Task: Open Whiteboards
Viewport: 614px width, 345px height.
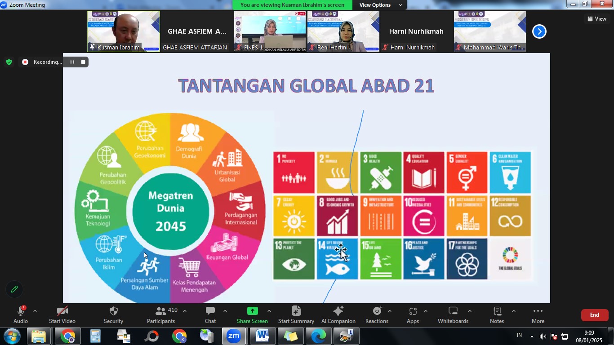Action: tap(453, 315)
